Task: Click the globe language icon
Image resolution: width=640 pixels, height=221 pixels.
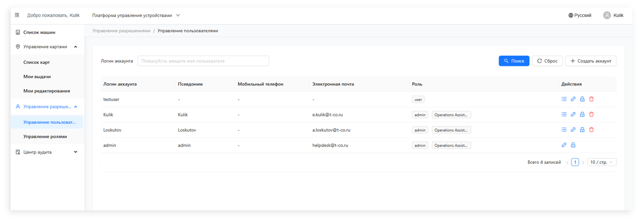Action: click(x=570, y=15)
